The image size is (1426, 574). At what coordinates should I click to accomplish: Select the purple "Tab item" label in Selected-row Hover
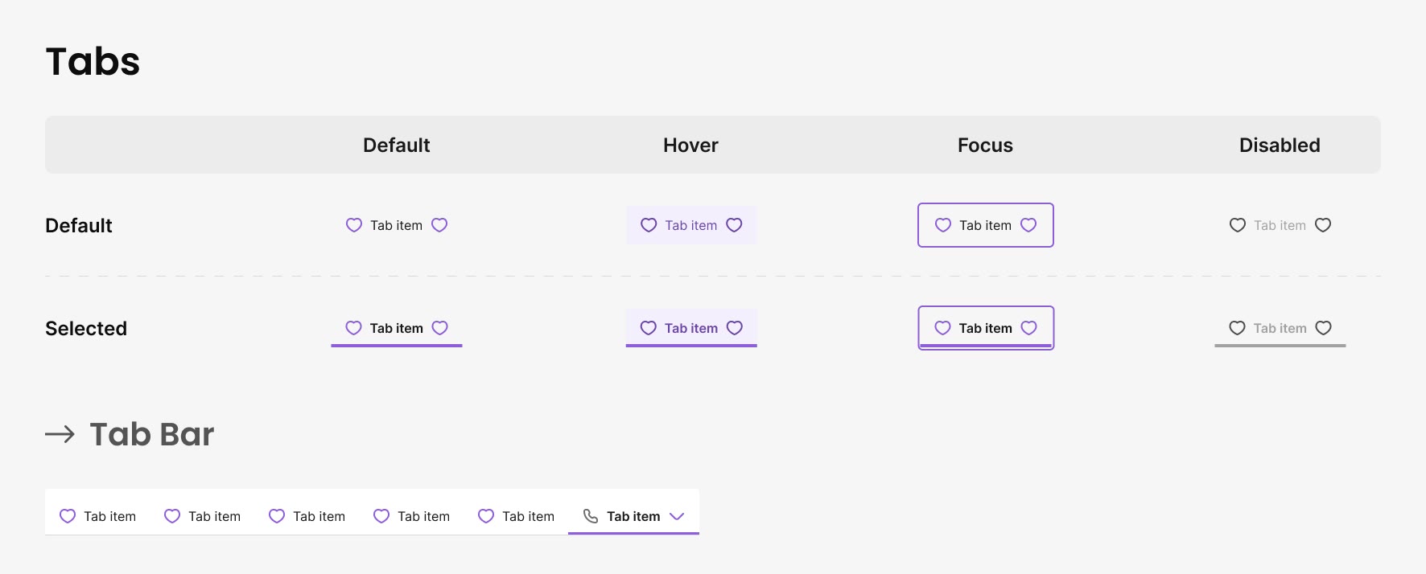(691, 328)
